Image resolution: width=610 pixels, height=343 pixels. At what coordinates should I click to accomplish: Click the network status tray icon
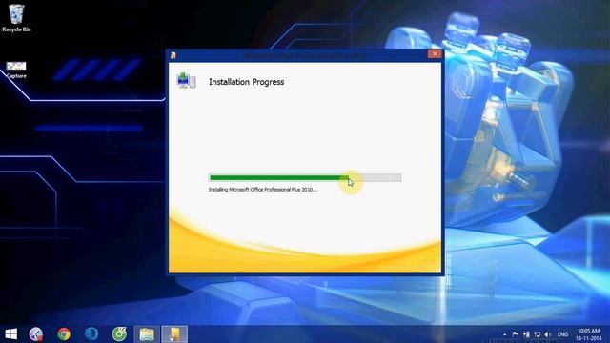526,334
